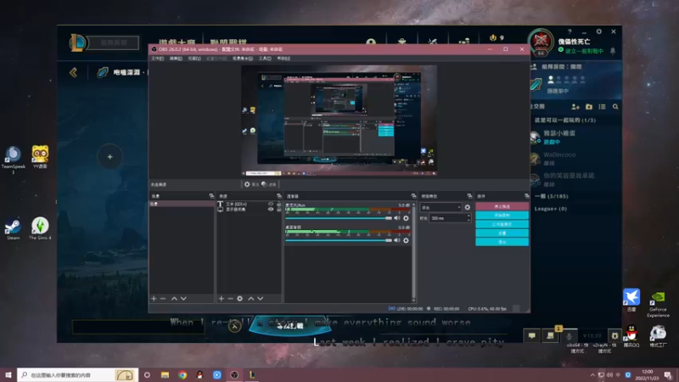Click the Audio Mixer vertical scrollbar
Viewport: 679px width, 382px height.
pyautogui.click(x=413, y=252)
